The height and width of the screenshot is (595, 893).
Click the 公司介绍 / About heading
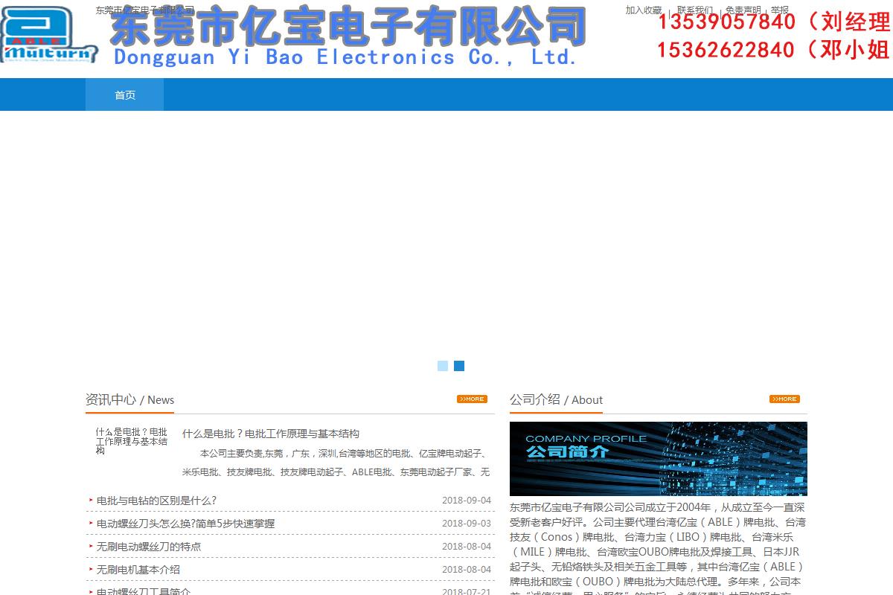(x=556, y=399)
